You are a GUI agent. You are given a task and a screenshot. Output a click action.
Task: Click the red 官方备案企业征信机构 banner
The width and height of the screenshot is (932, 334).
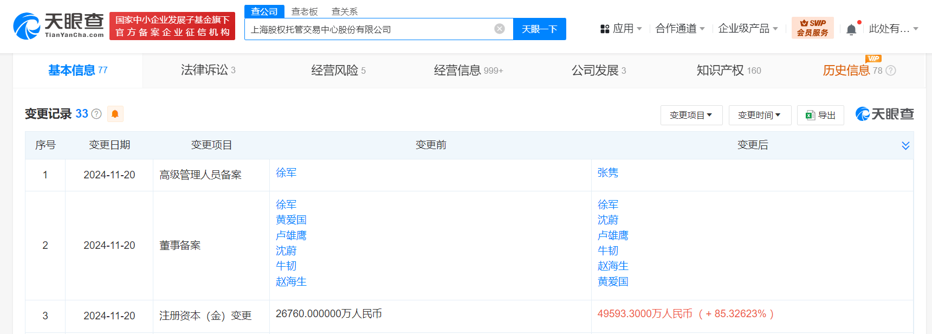(172, 26)
